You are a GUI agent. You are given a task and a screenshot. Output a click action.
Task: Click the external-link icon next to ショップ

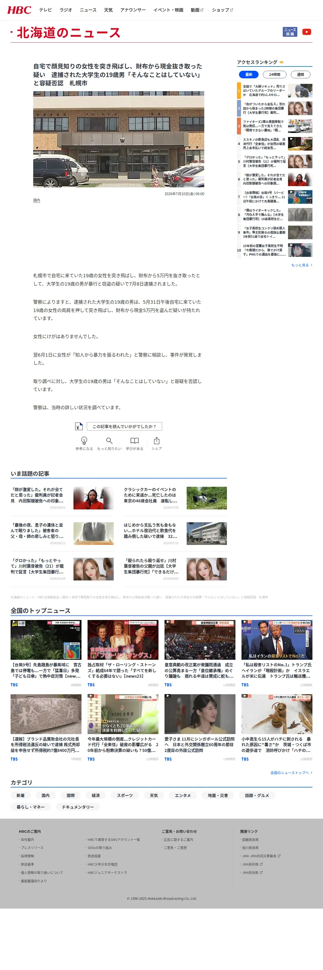[x=232, y=10]
